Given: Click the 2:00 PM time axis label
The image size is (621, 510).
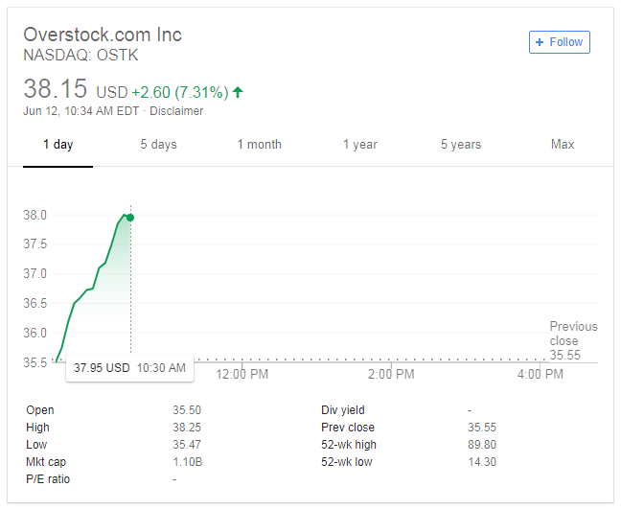Looking at the screenshot, I should coord(391,374).
